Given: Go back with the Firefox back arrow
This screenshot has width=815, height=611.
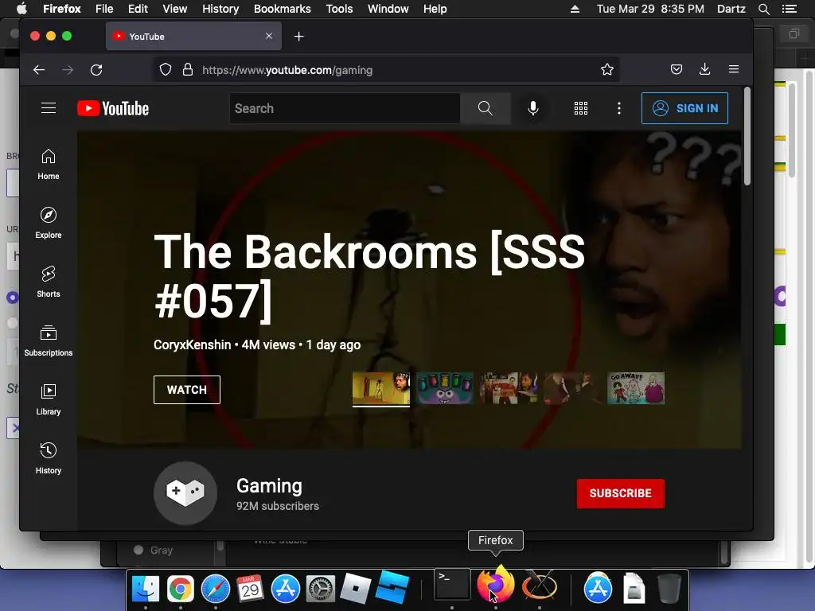Looking at the screenshot, I should pyautogui.click(x=39, y=70).
